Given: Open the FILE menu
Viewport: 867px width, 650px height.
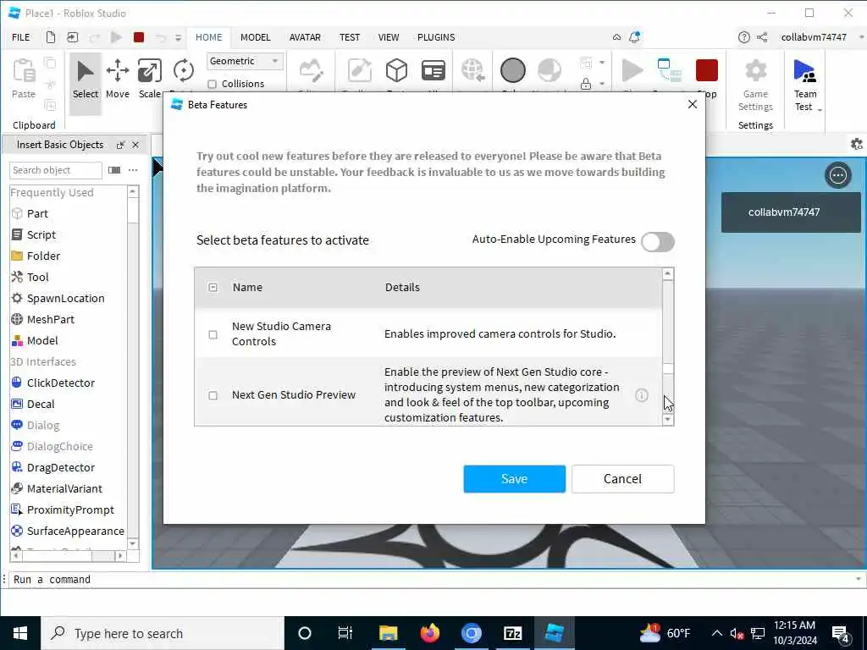Looking at the screenshot, I should tap(21, 37).
